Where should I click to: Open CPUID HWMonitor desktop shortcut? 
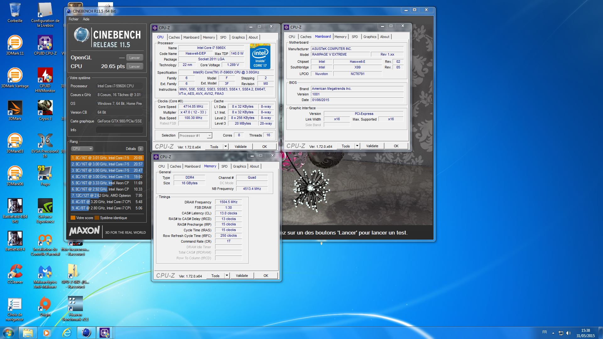tap(45, 80)
